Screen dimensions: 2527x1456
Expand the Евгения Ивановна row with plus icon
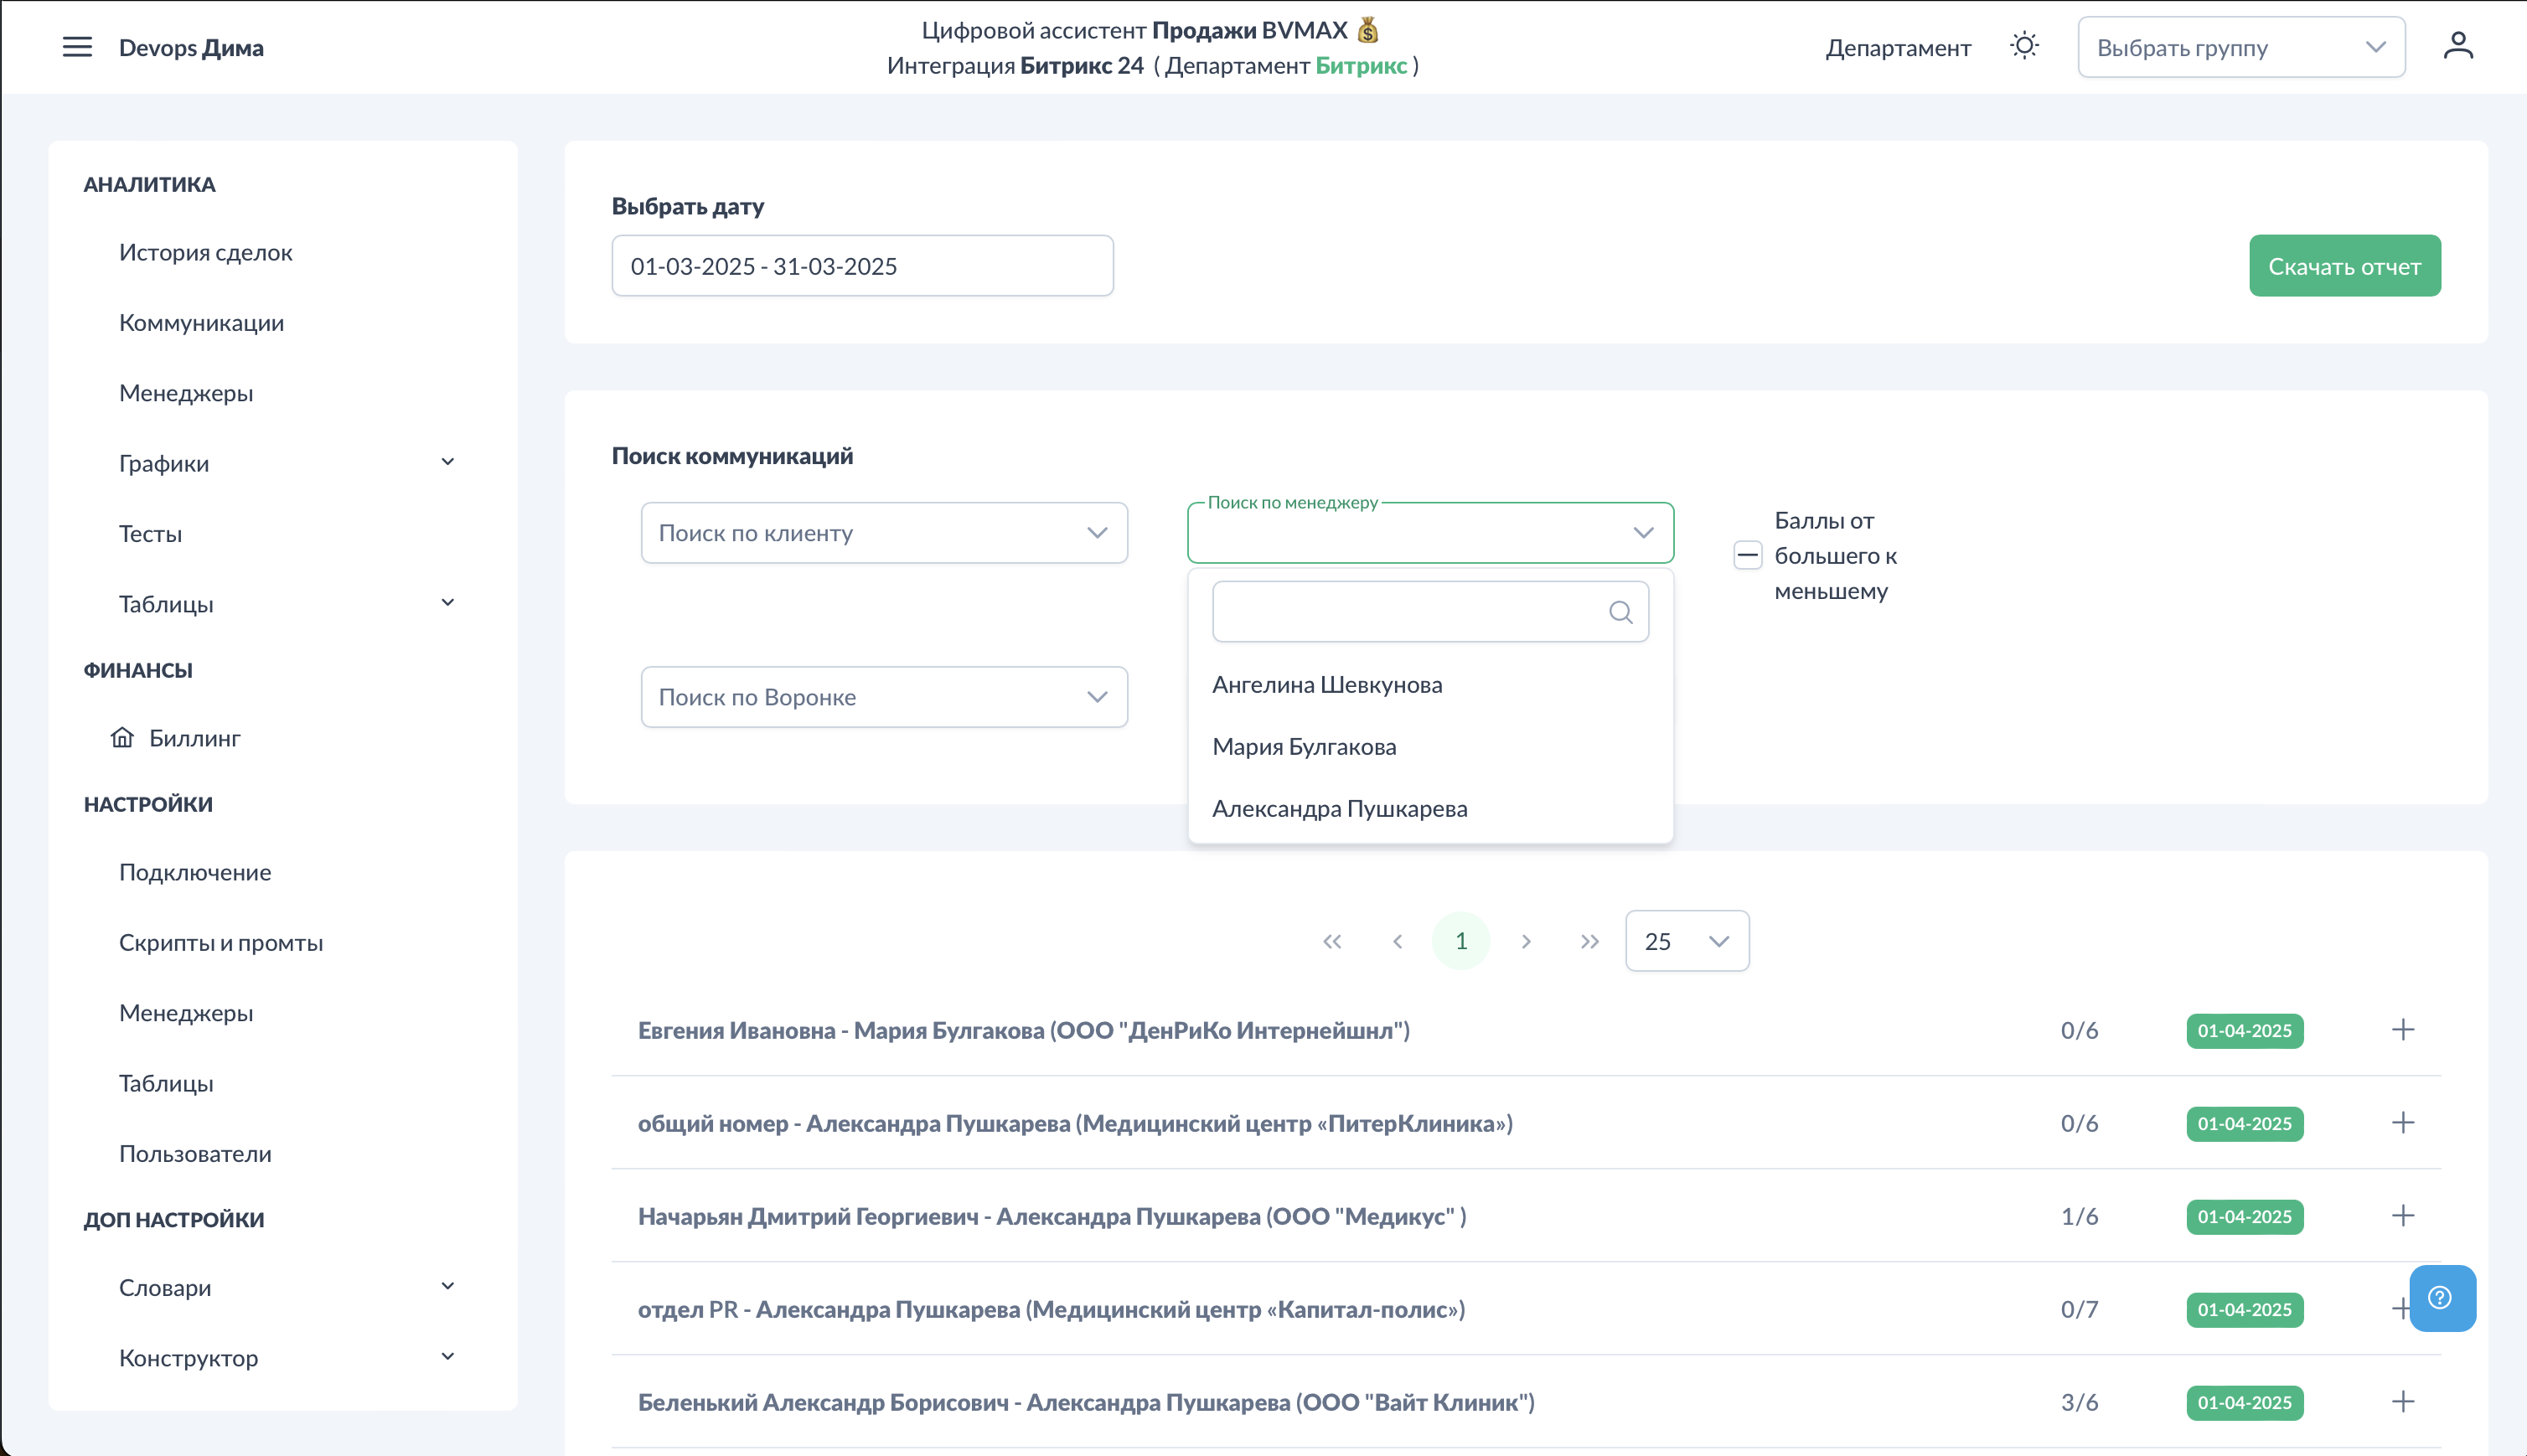(2403, 1030)
